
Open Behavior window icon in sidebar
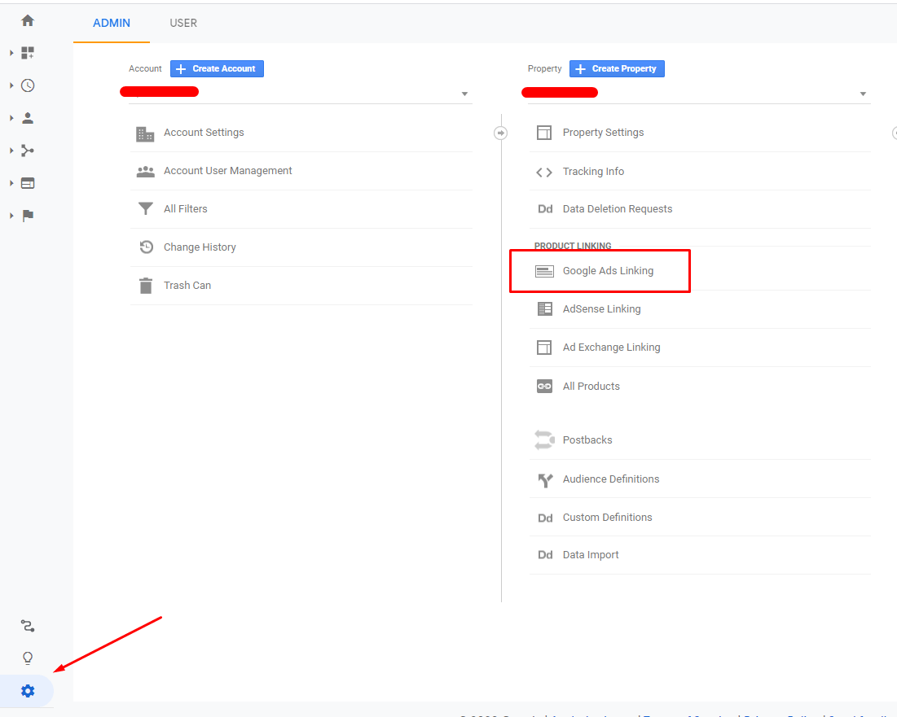(28, 183)
